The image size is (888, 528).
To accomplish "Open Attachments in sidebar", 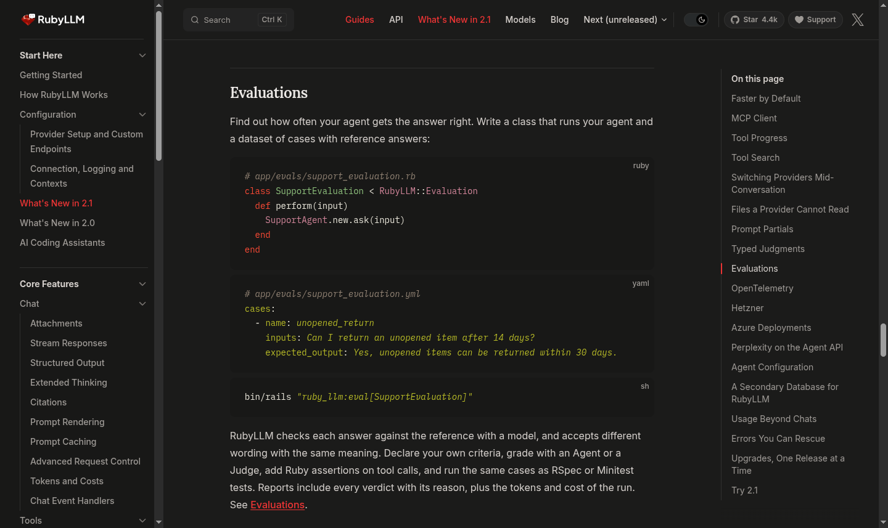I will 56,323.
